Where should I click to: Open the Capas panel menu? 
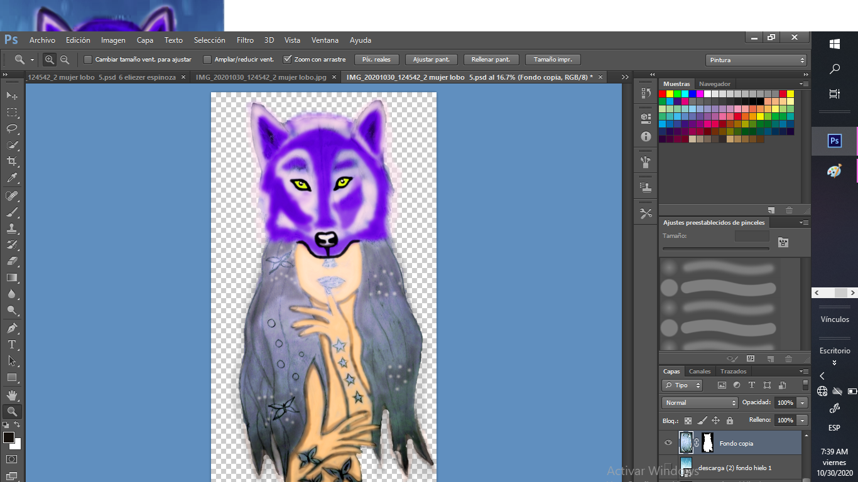pyautogui.click(x=804, y=372)
